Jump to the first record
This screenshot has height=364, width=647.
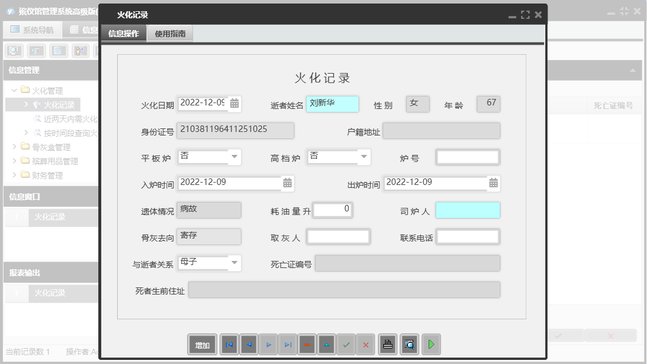click(229, 345)
